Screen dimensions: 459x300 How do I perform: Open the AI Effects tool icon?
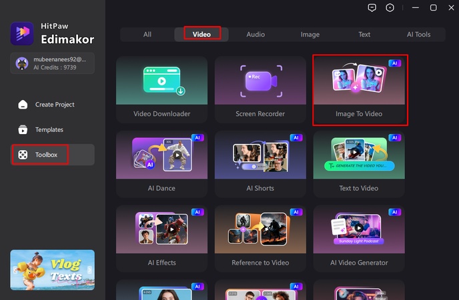163,229
